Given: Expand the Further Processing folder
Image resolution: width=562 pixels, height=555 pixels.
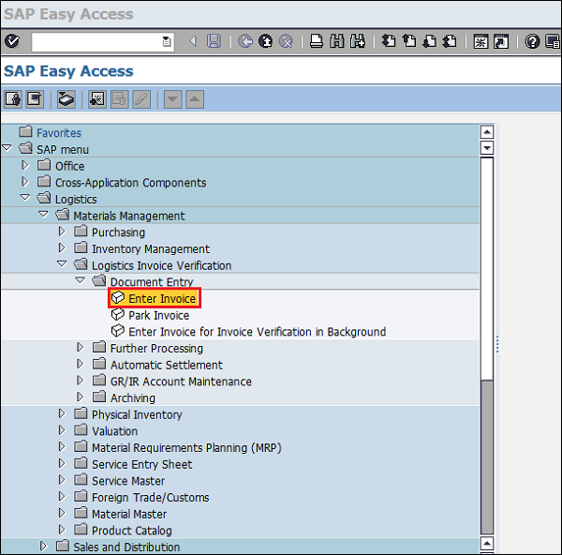Looking at the screenshot, I should (x=80, y=347).
